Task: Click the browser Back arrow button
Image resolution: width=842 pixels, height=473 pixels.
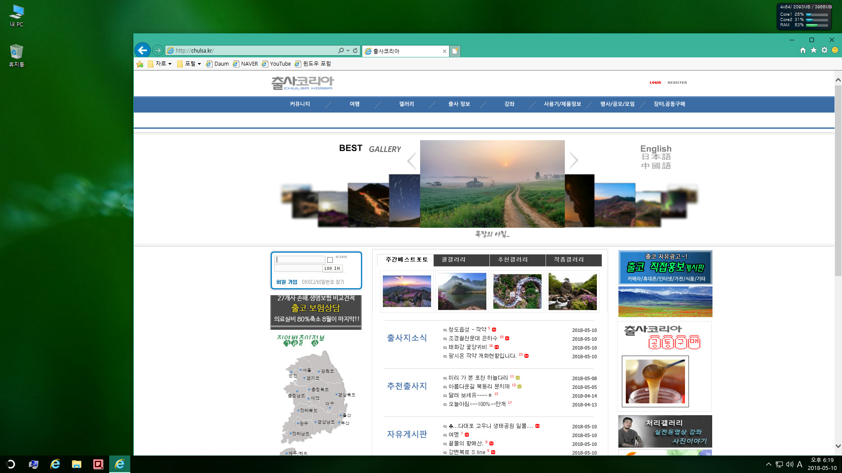Action: pyautogui.click(x=143, y=50)
